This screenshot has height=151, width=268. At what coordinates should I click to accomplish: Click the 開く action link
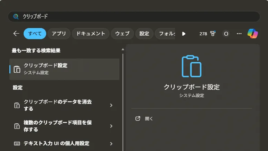149,119
